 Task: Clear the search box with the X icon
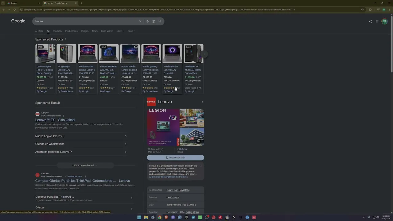(x=140, y=21)
